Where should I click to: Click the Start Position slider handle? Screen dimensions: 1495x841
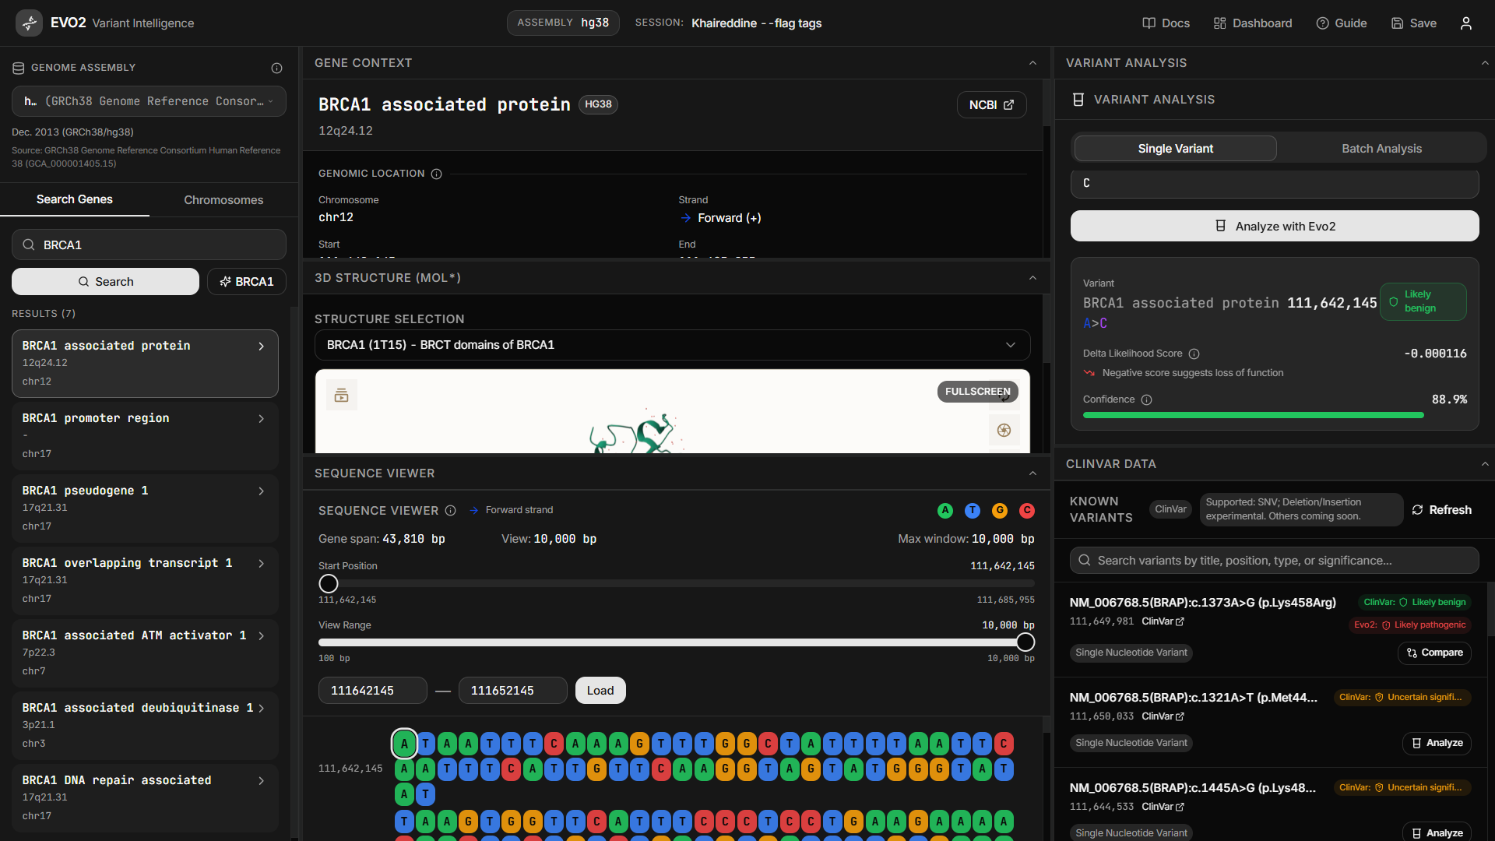329,583
